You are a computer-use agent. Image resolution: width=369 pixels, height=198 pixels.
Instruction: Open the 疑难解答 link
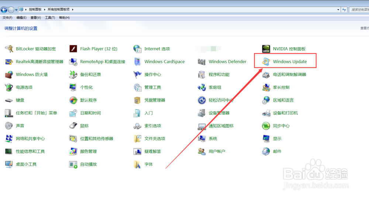coord(152,152)
